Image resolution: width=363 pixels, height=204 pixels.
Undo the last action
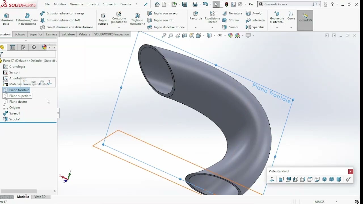(x=206, y=4)
